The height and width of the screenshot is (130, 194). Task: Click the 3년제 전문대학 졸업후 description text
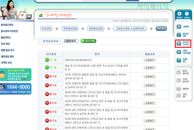tap(97, 85)
